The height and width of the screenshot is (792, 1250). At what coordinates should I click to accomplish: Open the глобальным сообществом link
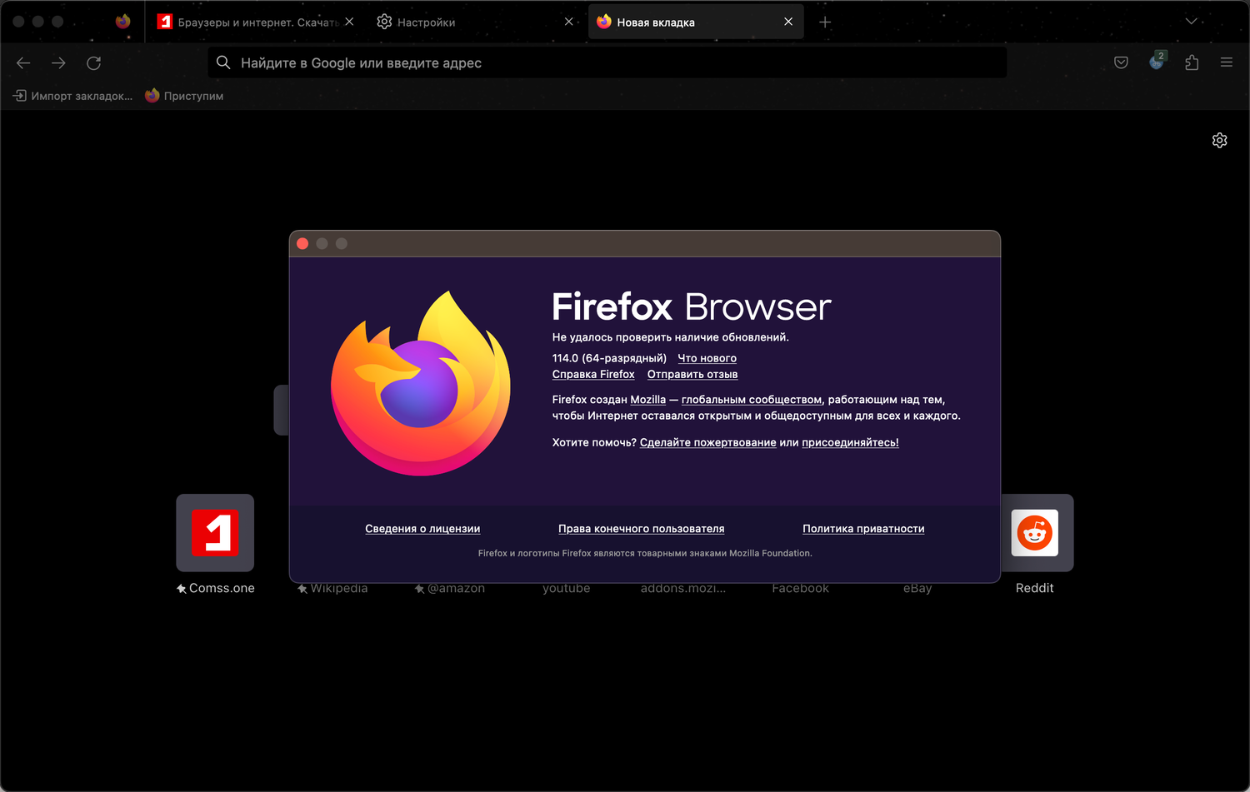click(x=752, y=400)
